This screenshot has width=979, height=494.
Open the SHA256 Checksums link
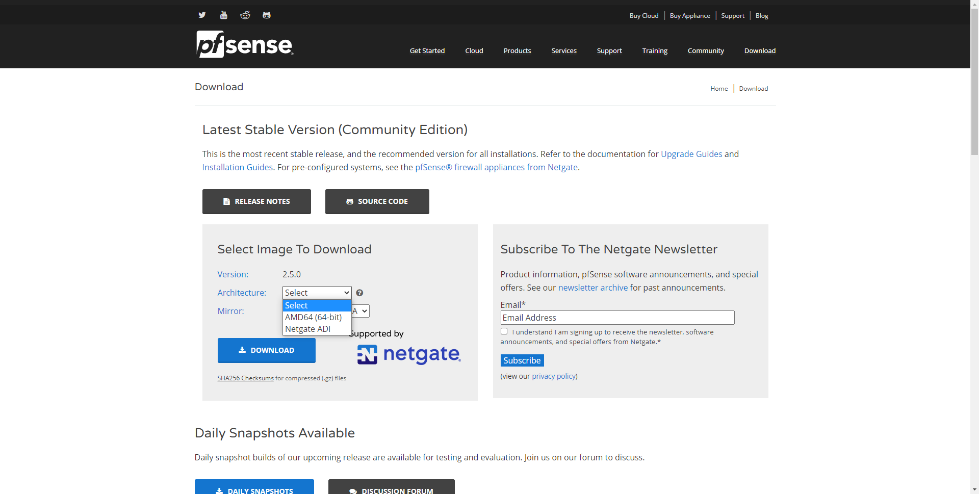[x=245, y=378]
